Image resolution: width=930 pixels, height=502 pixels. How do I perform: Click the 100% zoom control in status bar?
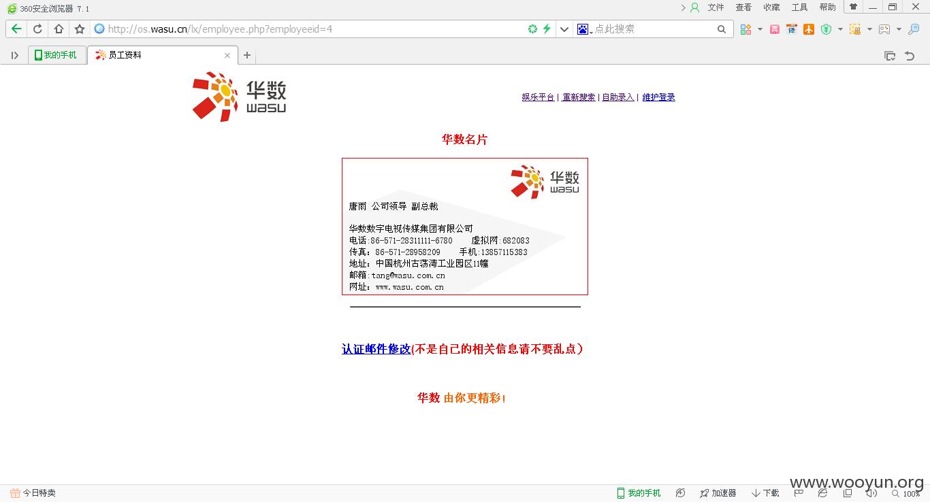pos(905,493)
